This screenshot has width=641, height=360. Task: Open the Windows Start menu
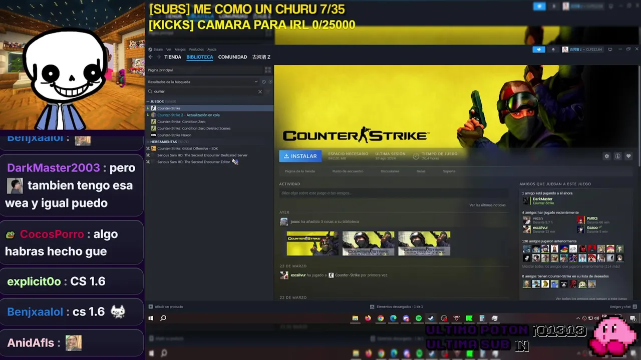click(151, 318)
